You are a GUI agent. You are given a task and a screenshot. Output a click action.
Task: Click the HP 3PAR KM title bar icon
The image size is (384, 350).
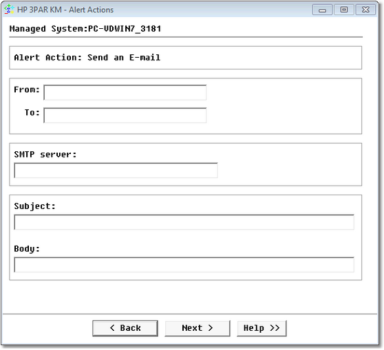click(x=9, y=10)
